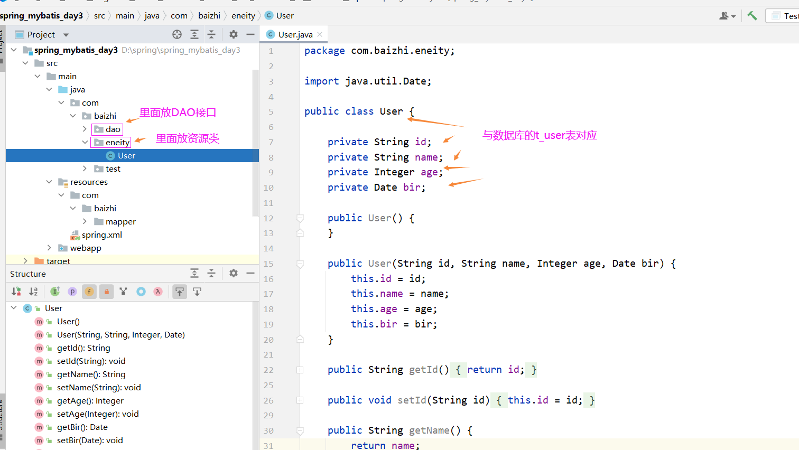Open spring.xml file
The height and width of the screenshot is (450, 799).
coord(101,235)
